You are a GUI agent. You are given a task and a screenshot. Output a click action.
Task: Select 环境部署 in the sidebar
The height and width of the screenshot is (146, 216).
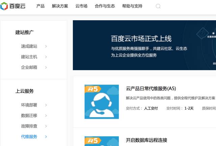[x=29, y=105]
